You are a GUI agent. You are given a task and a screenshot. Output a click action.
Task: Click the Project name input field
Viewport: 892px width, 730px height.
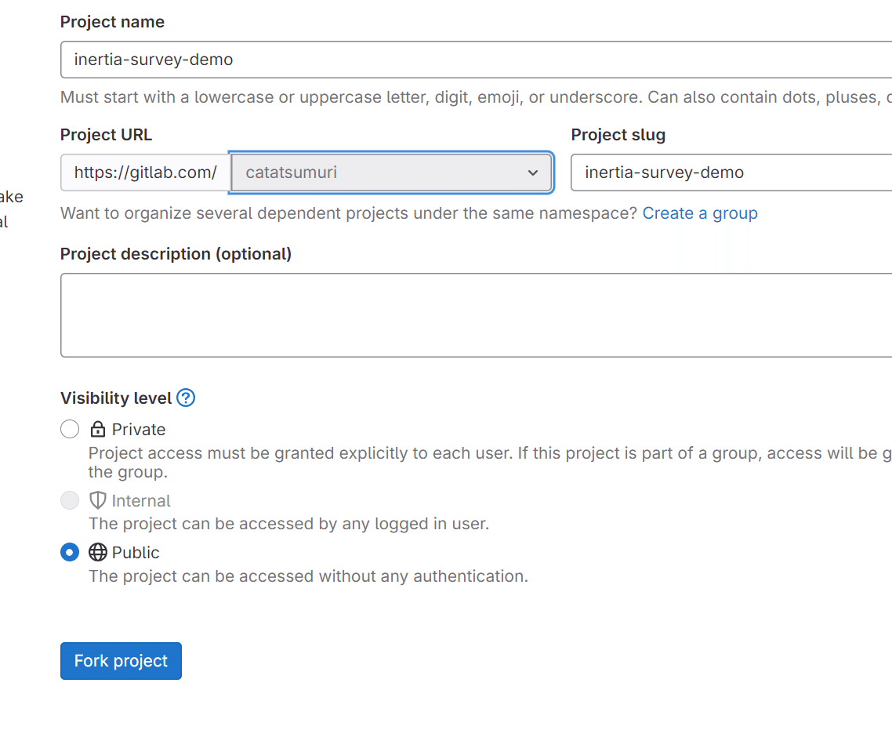tap(476, 60)
